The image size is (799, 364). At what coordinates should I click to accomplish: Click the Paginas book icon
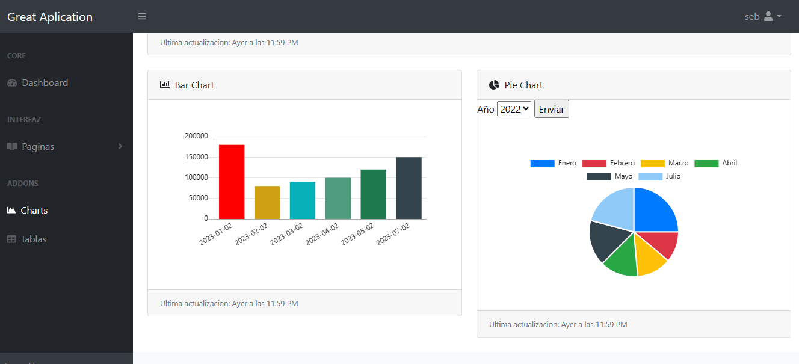(x=12, y=147)
